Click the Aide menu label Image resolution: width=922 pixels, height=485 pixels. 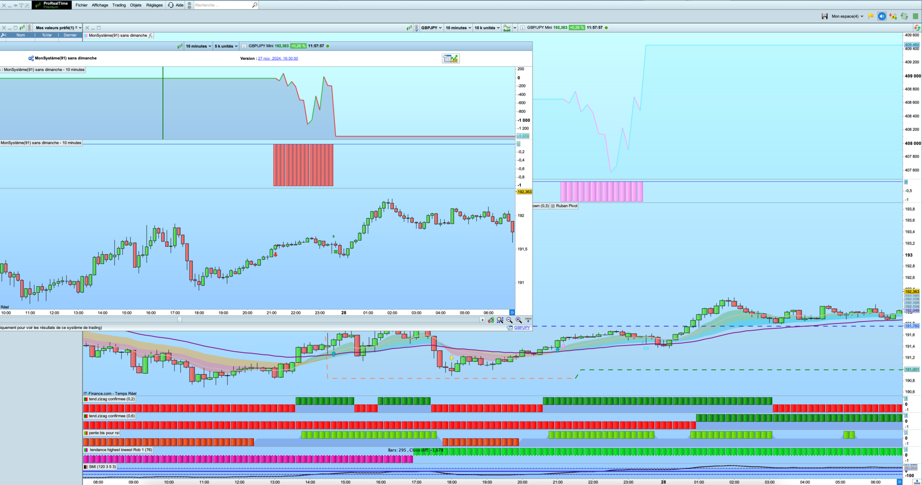tap(179, 5)
